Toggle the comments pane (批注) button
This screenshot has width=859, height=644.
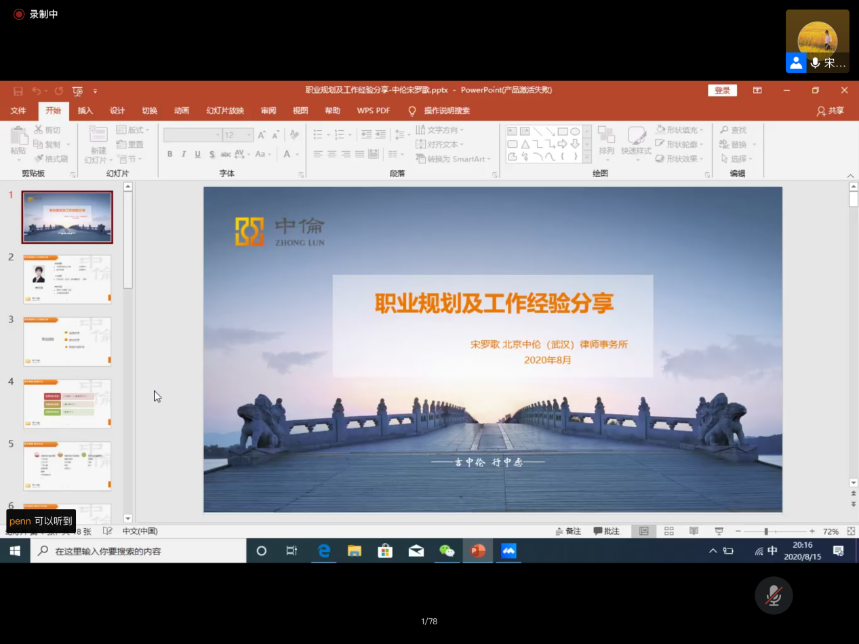coord(606,531)
